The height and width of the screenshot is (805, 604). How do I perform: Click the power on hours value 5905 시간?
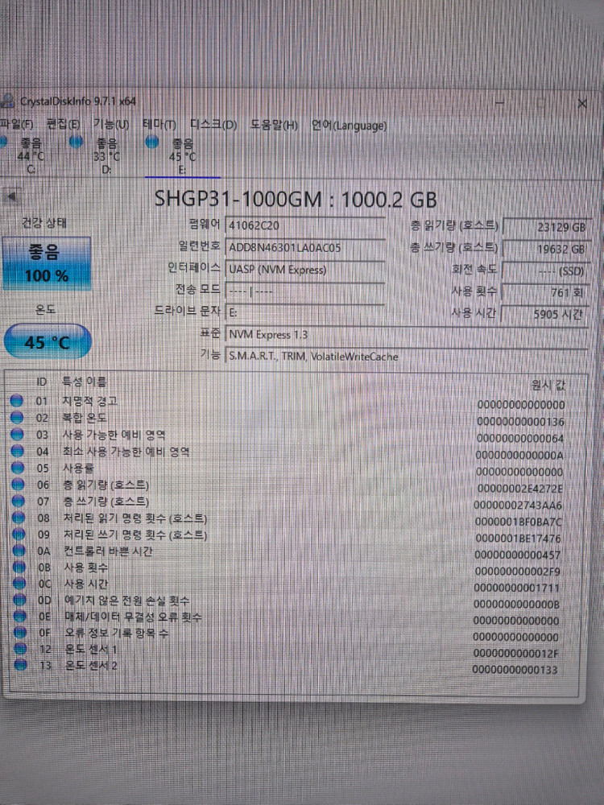(x=545, y=314)
